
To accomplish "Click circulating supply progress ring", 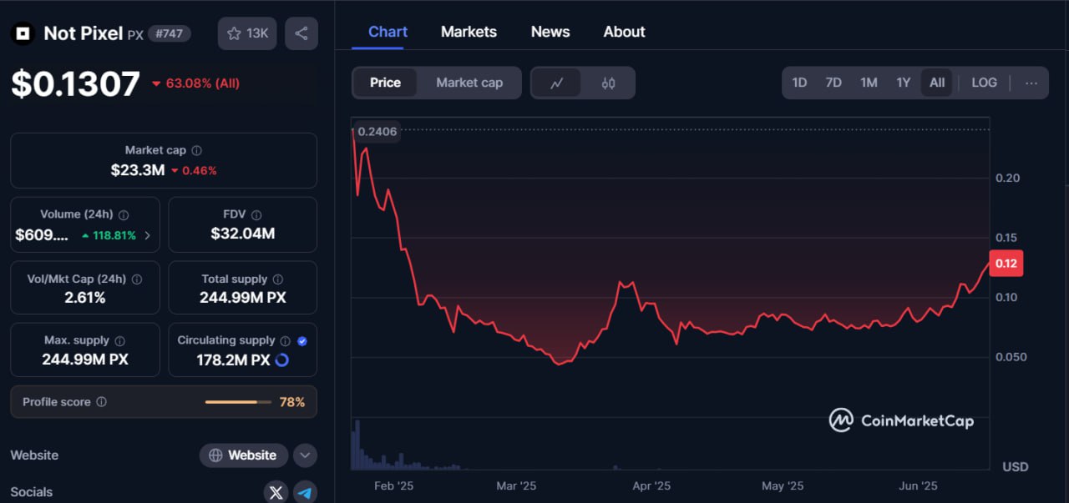I will pos(281,360).
